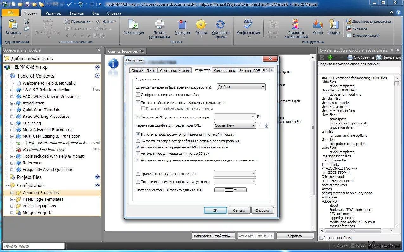Expand the Common Properties tree node
404x252 pixels.
click(x=12, y=193)
